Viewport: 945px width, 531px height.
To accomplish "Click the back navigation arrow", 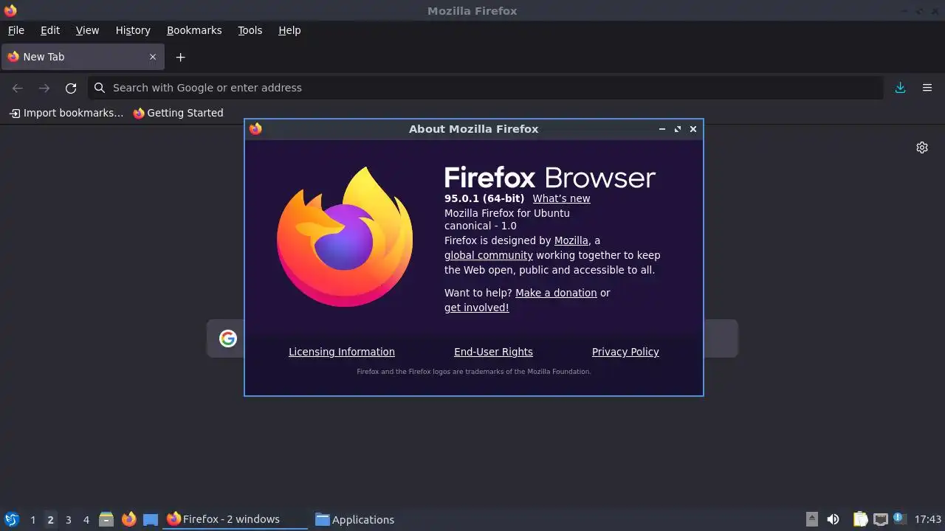I will tap(18, 88).
